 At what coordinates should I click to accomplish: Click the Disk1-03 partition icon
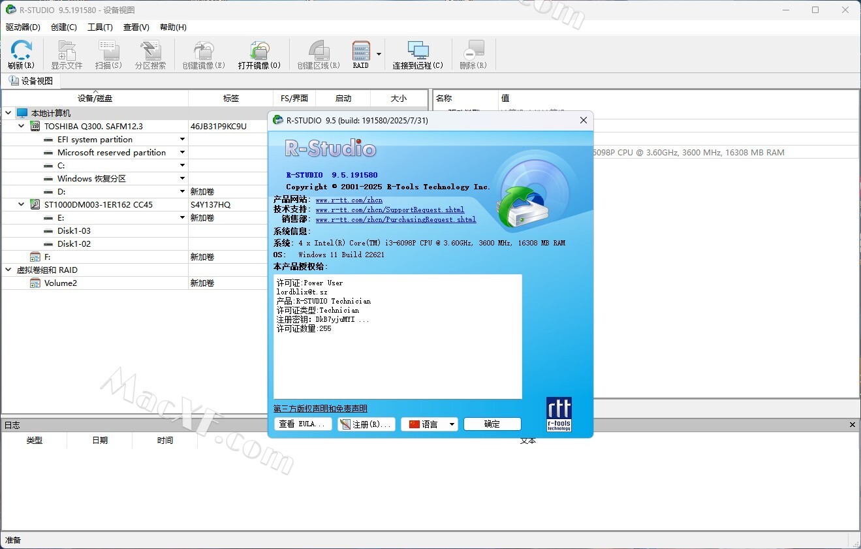(48, 231)
